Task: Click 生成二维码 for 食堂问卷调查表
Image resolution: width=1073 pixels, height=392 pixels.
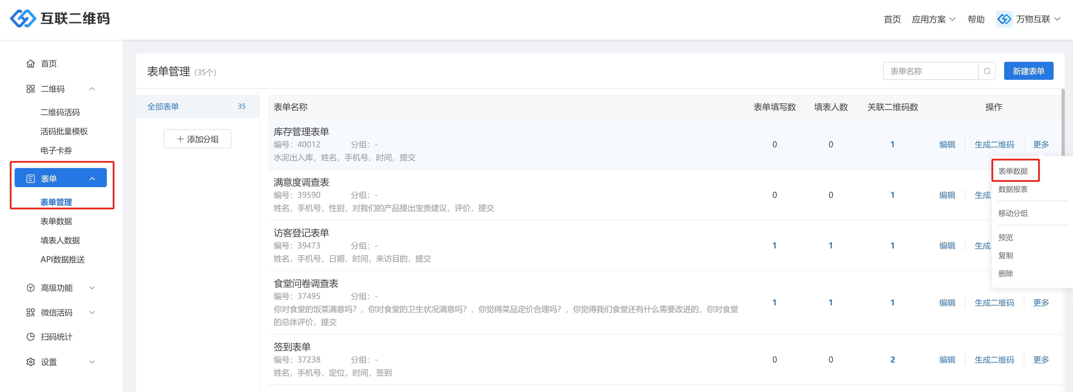Action: tap(994, 303)
